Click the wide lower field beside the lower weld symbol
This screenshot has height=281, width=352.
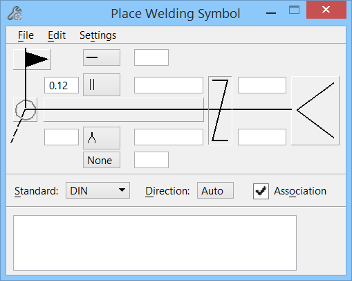tap(169, 137)
